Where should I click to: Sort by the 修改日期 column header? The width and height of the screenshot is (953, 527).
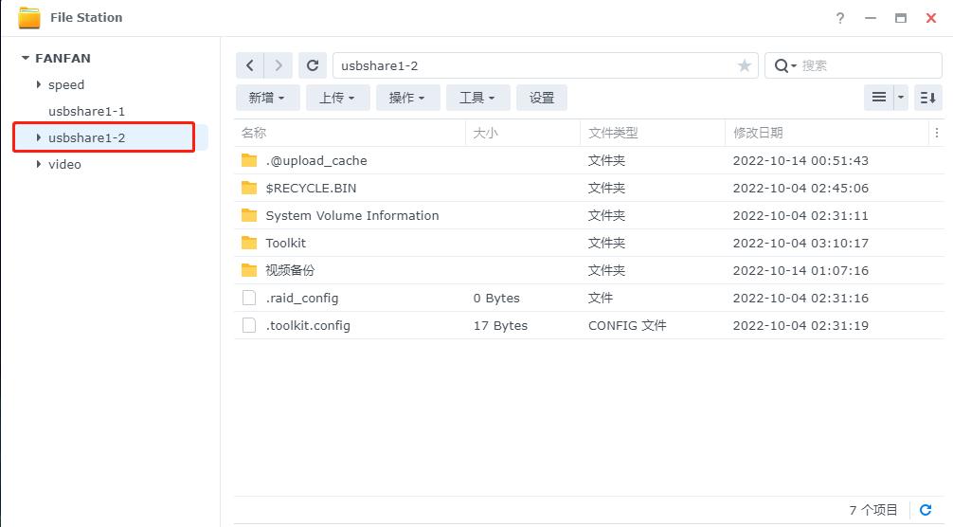pyautogui.click(x=757, y=133)
